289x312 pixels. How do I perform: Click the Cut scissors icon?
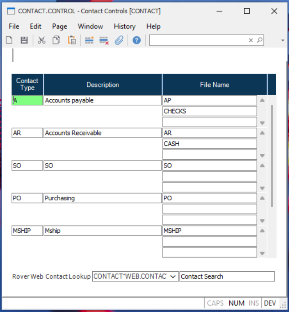coord(42,40)
